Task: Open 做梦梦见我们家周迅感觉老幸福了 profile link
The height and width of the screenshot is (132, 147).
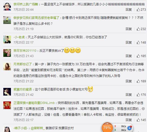Action: (x=36, y=18)
